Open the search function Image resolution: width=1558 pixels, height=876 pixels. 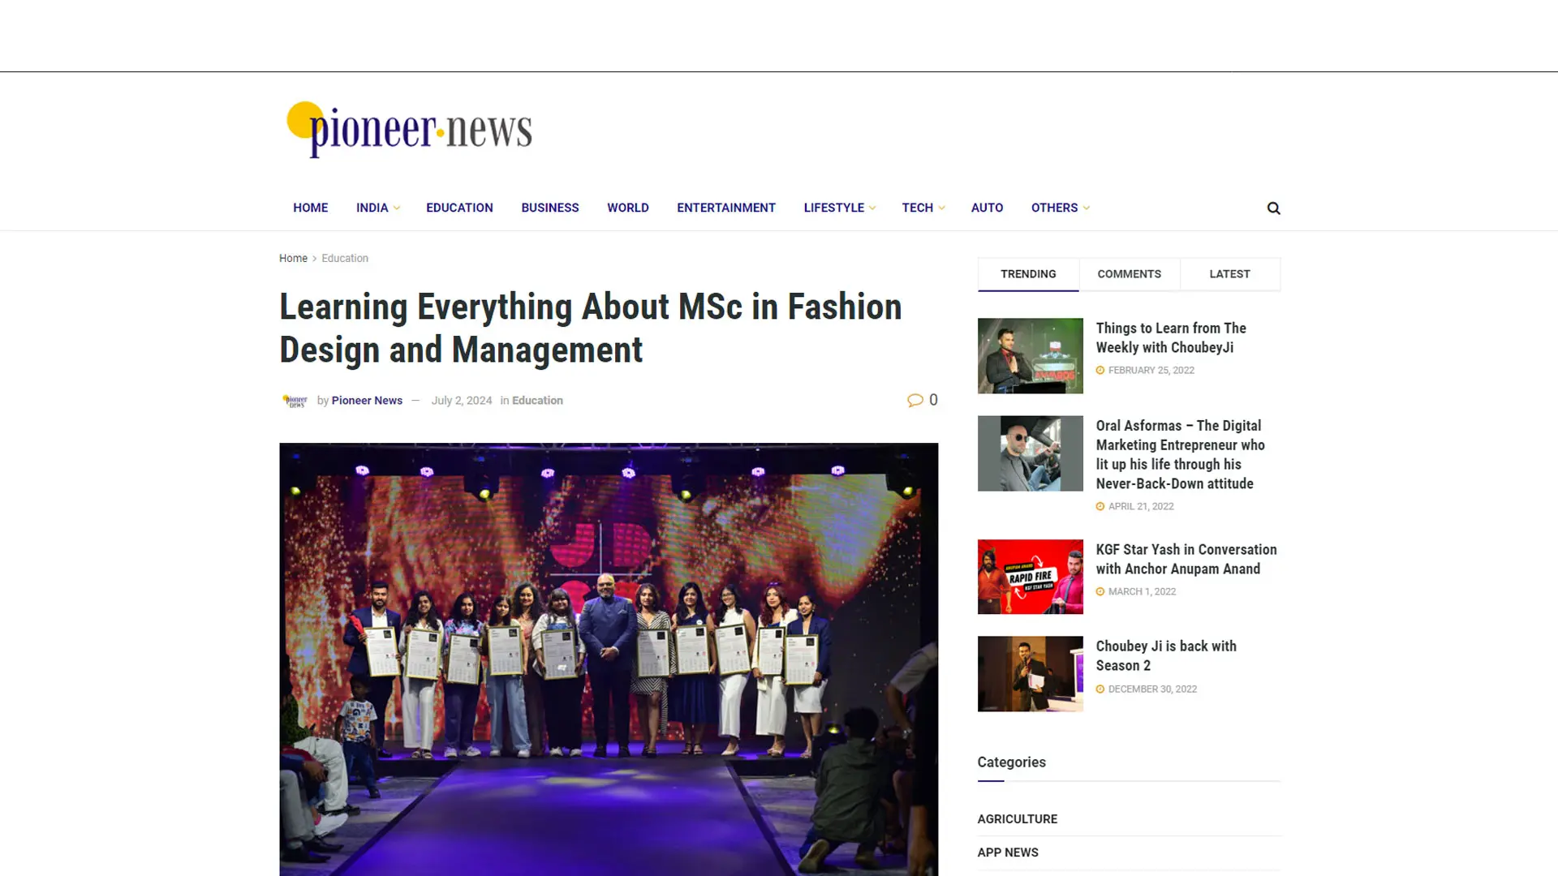1273,208
